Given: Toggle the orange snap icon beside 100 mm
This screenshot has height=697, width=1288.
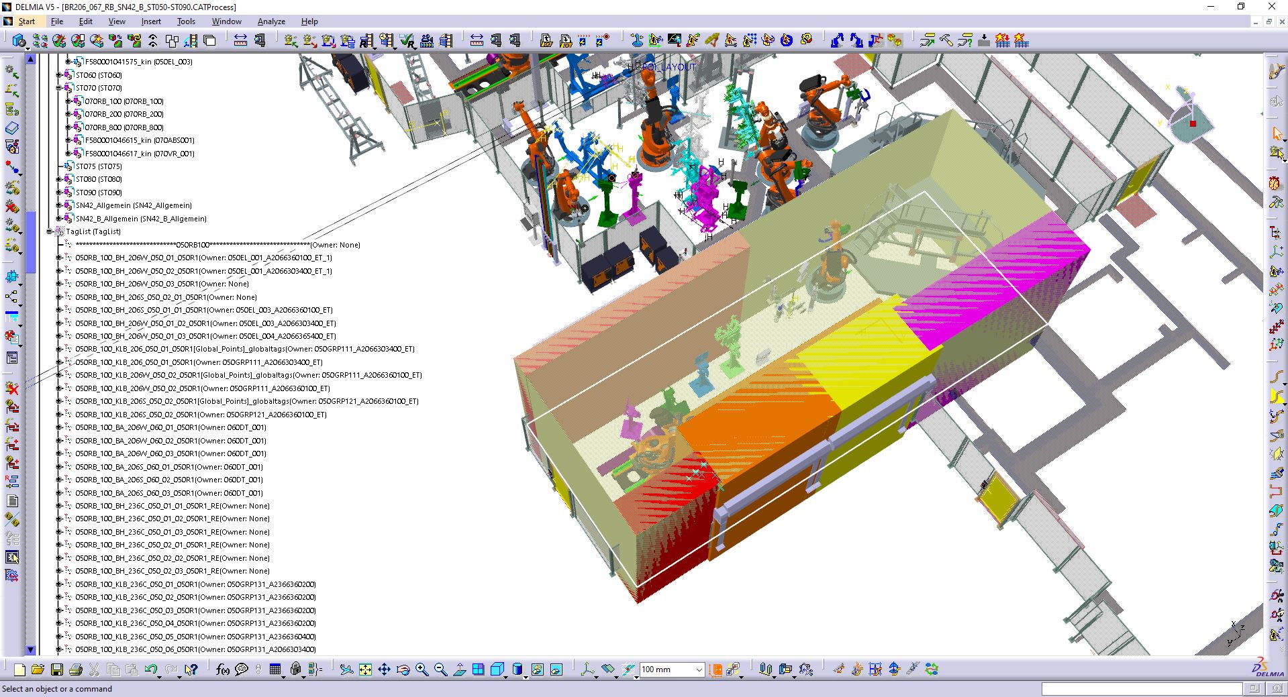Looking at the screenshot, I should [715, 669].
